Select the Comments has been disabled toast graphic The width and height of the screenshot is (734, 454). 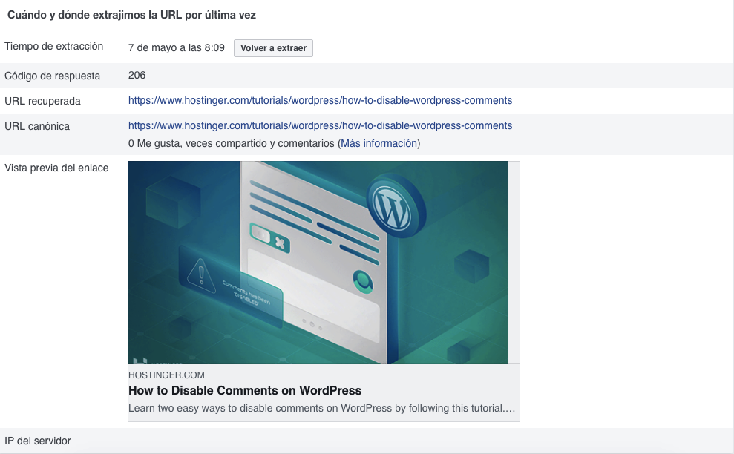pos(246,295)
